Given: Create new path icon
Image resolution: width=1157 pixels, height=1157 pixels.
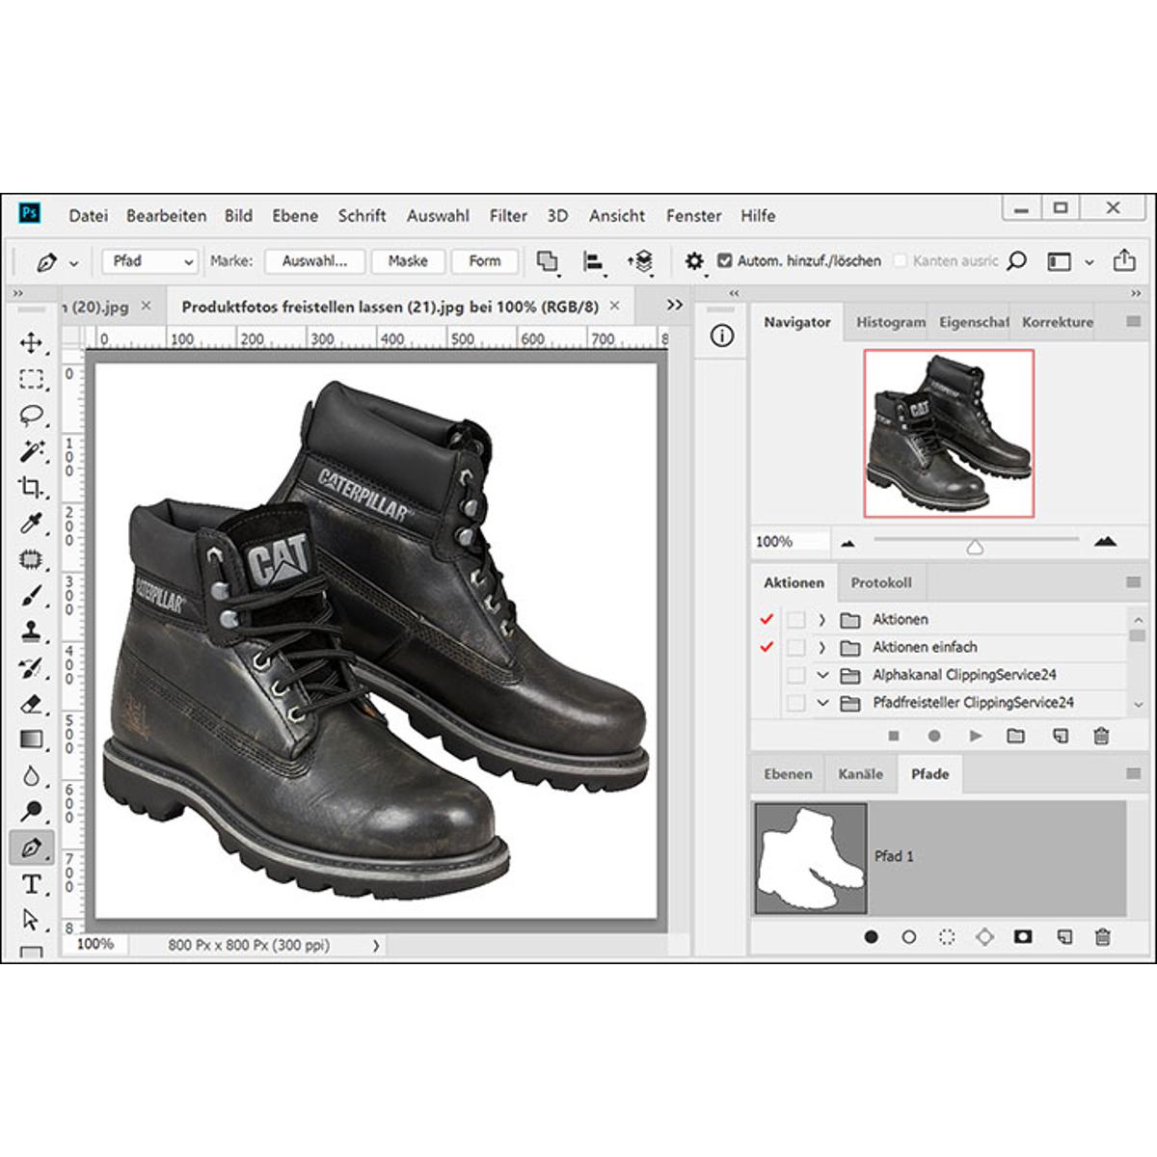Looking at the screenshot, I should pos(1063,937).
